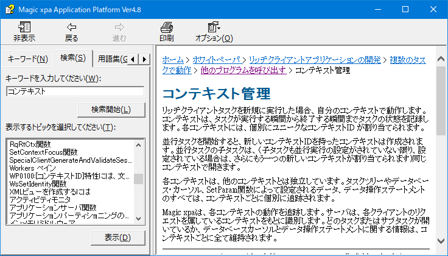Image resolution: width=448 pixels, height=256 pixels.
Task: Follow the ホーム breadcrumb link
Action: pos(172,60)
